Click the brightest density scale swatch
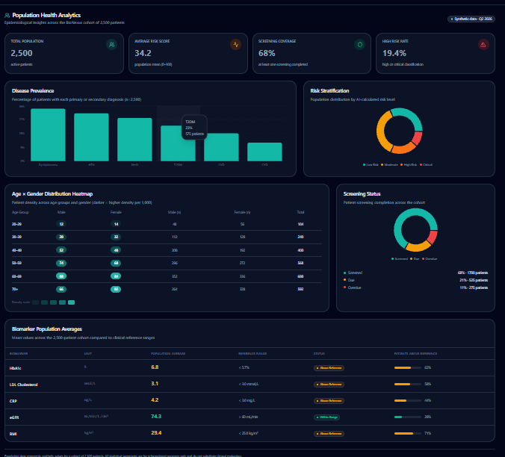505x457 pixels. (72, 302)
